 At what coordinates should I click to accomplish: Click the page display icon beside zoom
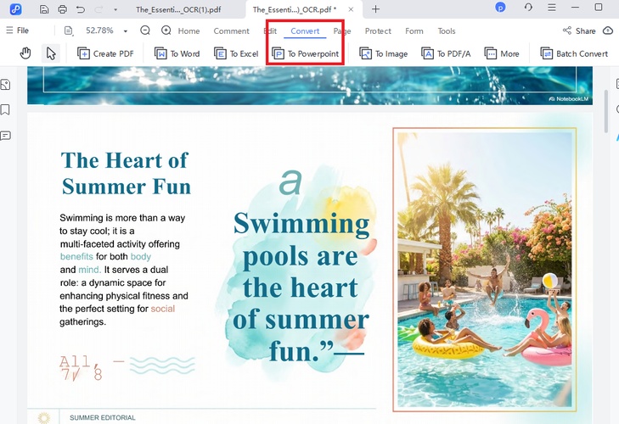pos(69,31)
